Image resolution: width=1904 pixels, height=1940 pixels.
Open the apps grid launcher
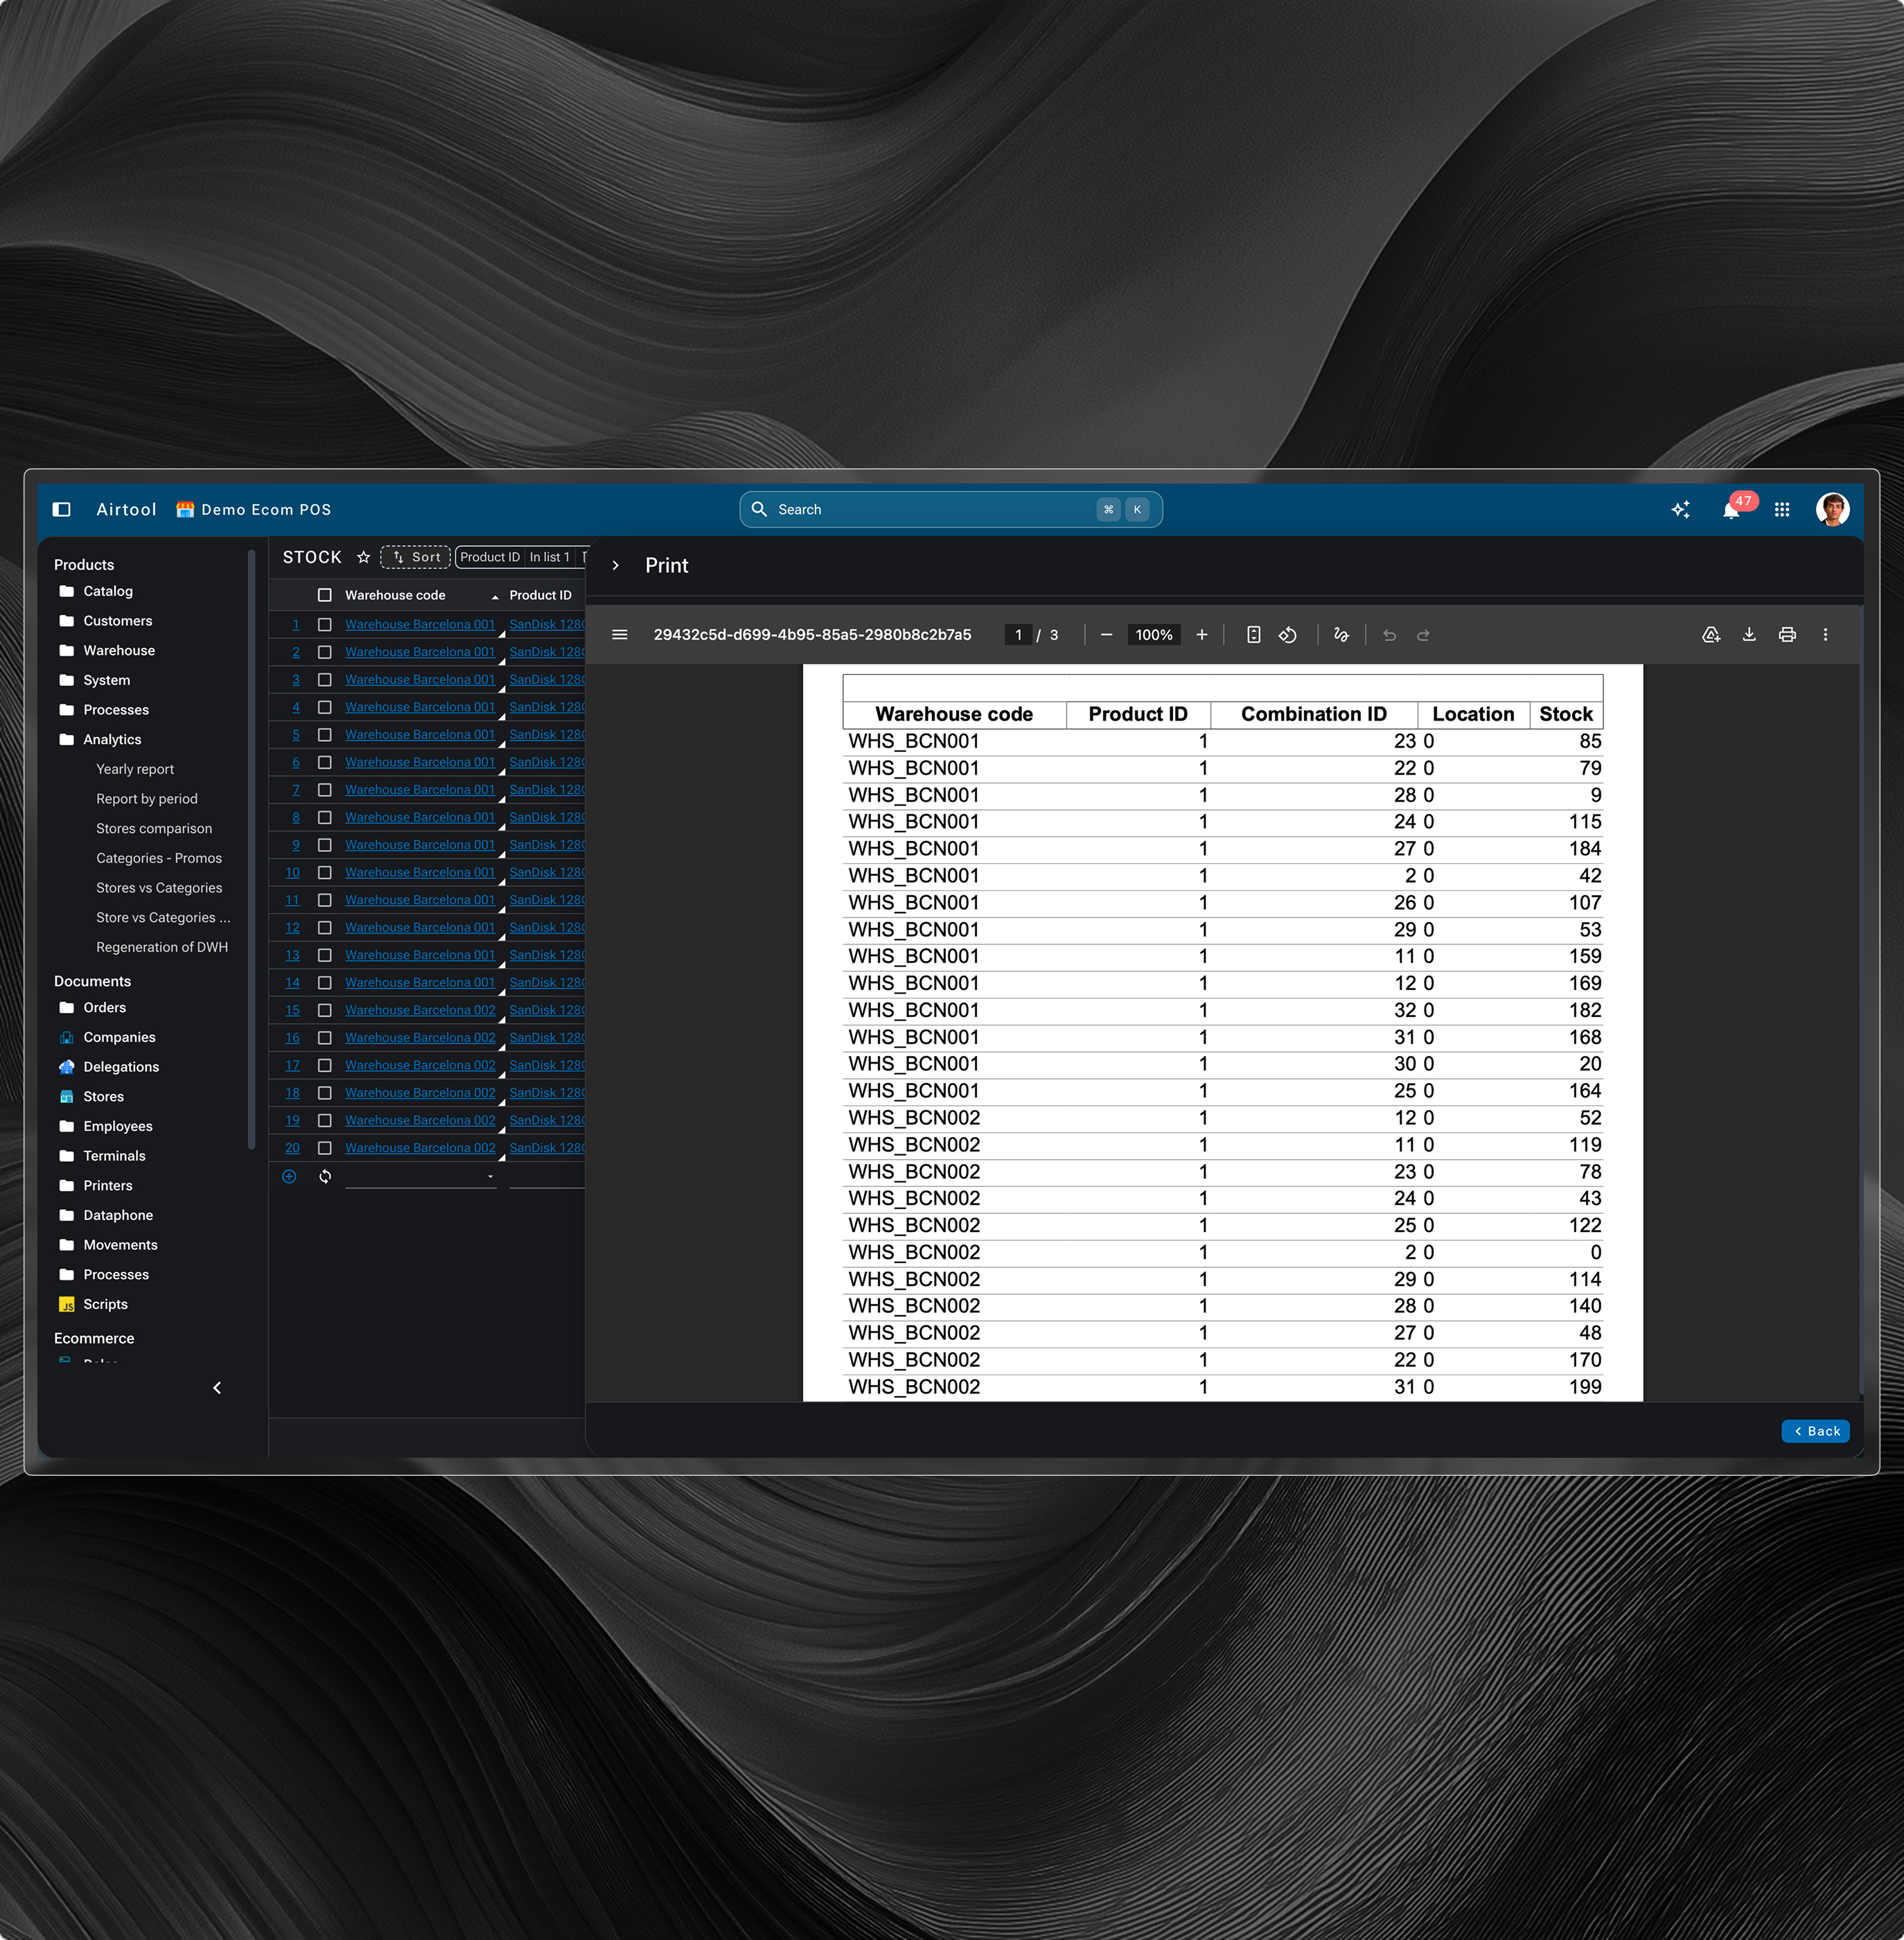tap(1782, 510)
